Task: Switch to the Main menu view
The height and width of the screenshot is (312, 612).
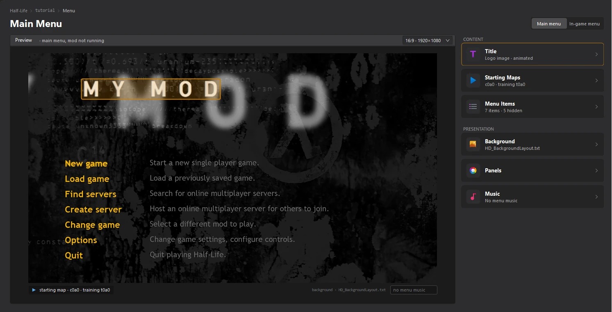Action: pyautogui.click(x=549, y=24)
